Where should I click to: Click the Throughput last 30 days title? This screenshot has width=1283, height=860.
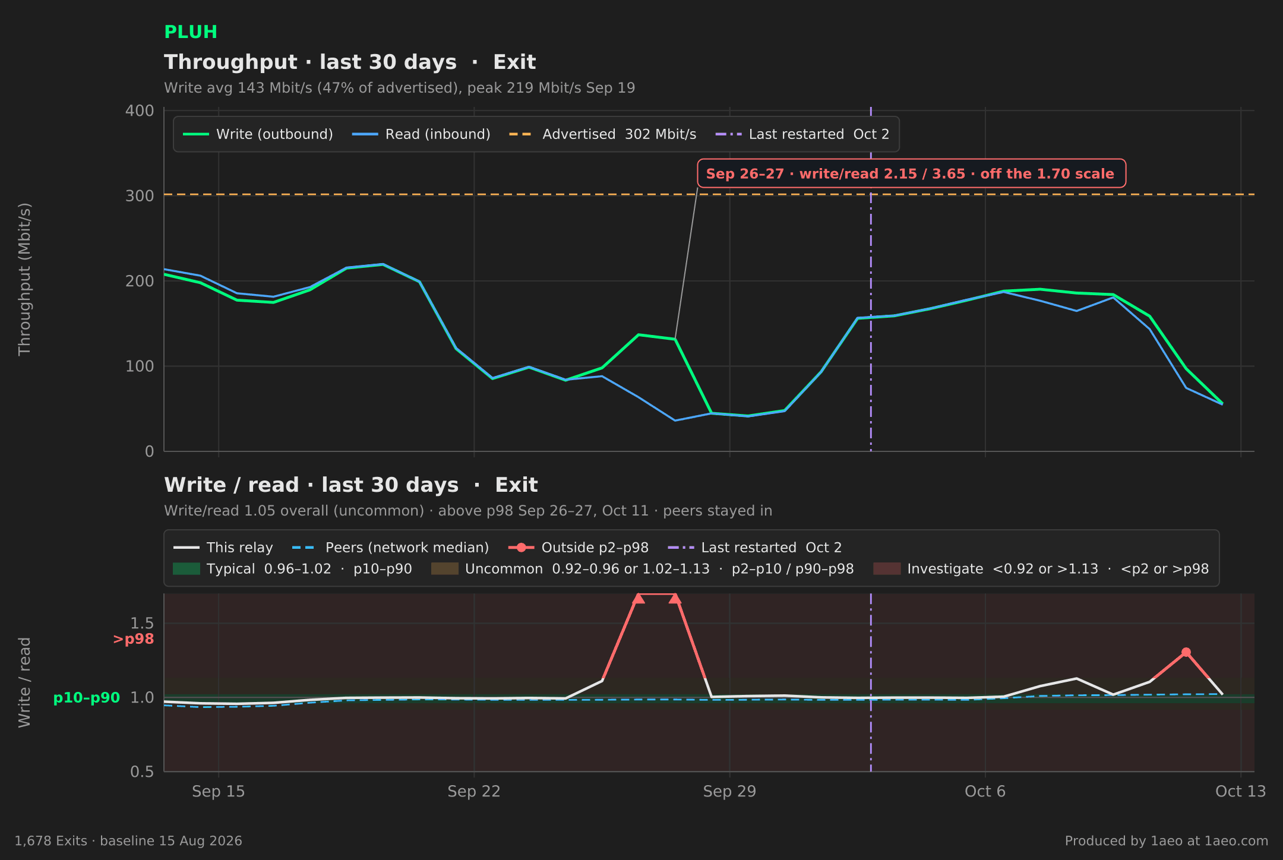coord(350,62)
